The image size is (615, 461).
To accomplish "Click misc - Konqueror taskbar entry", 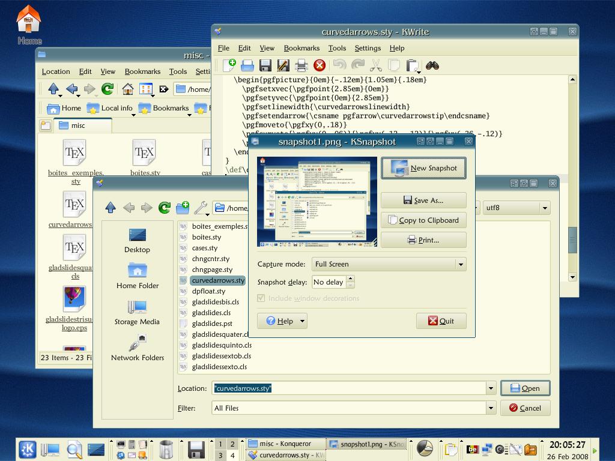I will (285, 444).
